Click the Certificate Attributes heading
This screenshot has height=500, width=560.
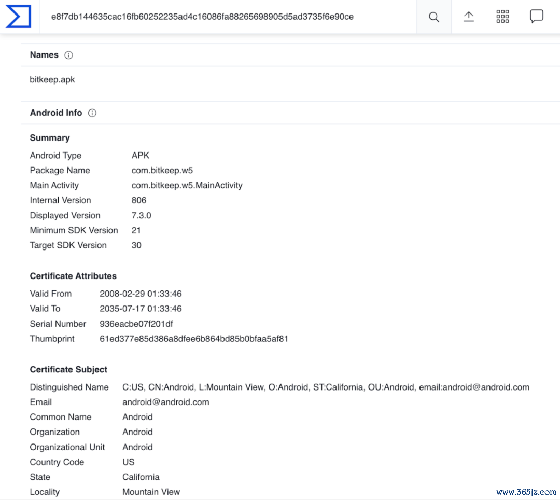(x=73, y=276)
